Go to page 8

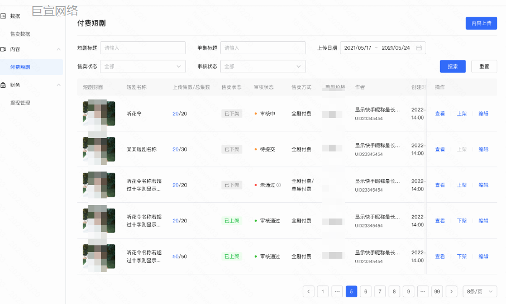394,291
